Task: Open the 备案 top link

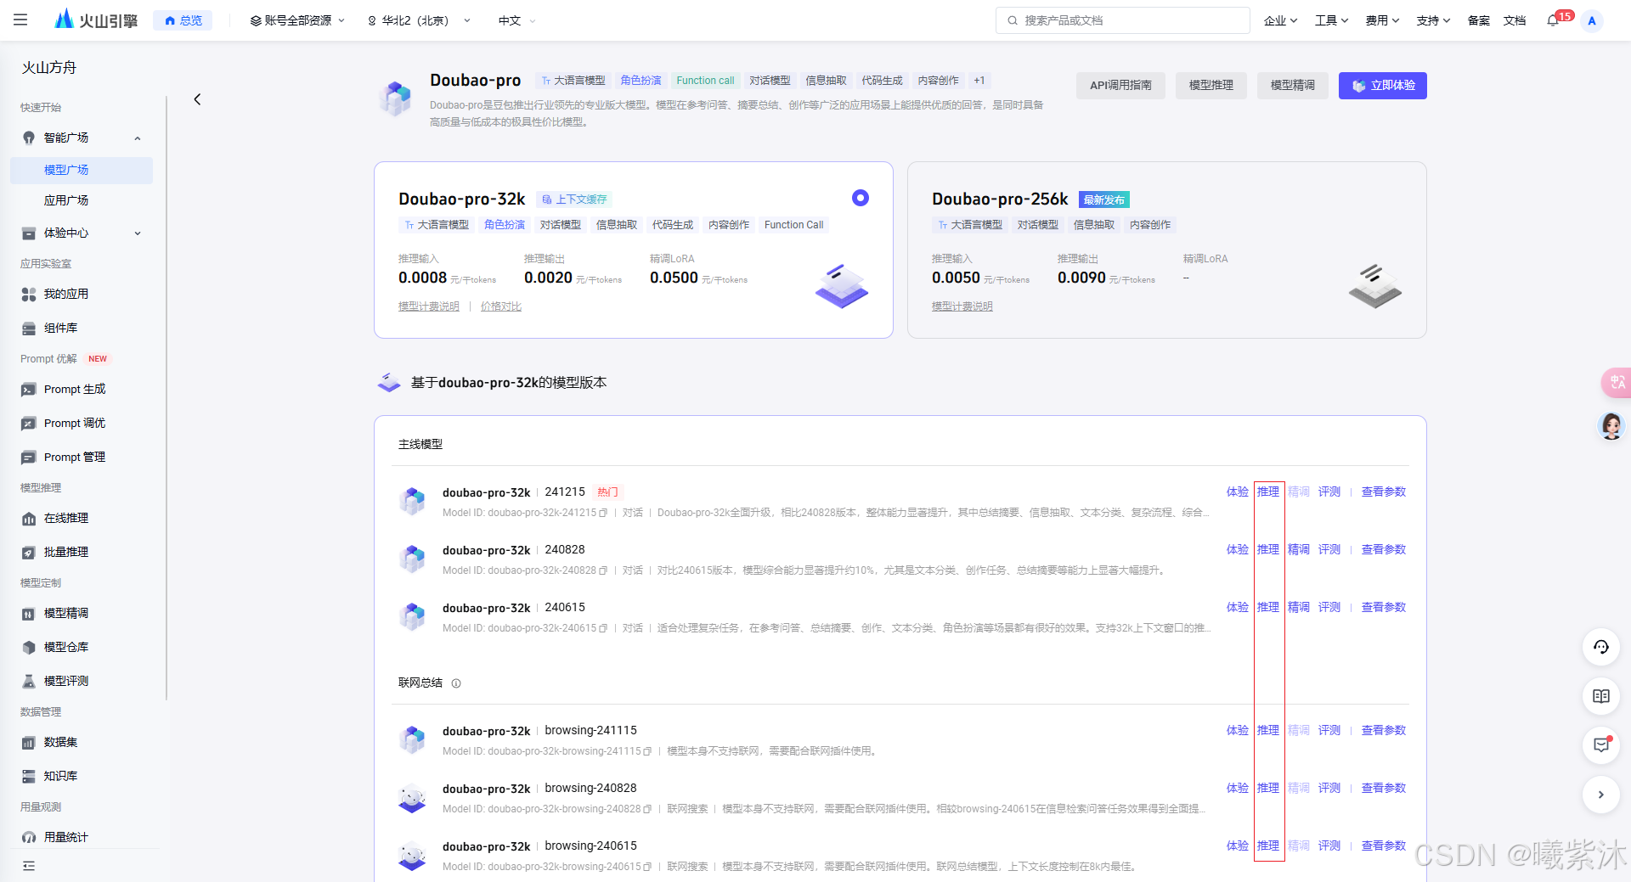Action: pyautogui.click(x=1478, y=20)
